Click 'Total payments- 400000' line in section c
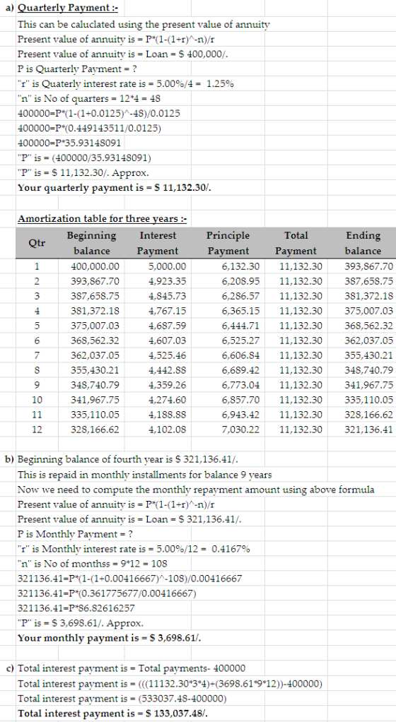Screen dimensions: 396x722 point(132,668)
